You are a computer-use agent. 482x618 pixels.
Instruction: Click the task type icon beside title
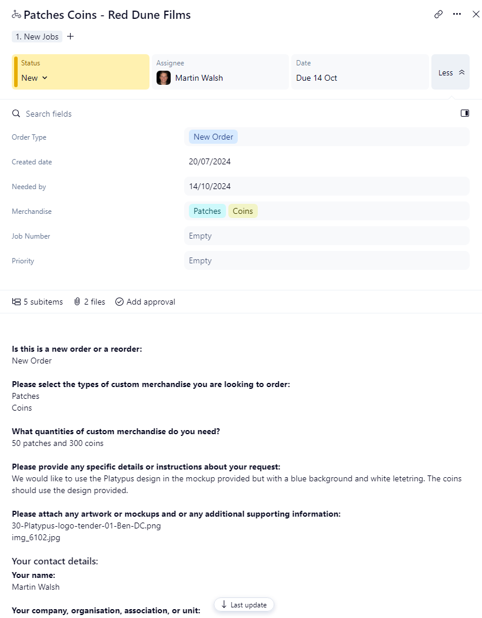[16, 15]
